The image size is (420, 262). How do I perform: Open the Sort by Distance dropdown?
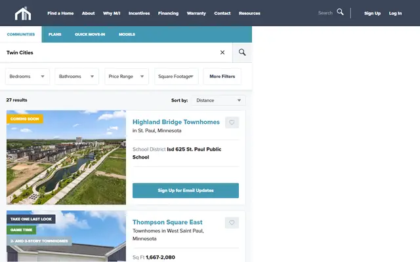219,100
